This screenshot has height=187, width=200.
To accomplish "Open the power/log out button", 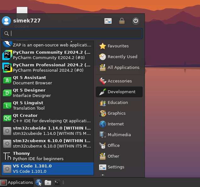I will [x=135, y=21].
